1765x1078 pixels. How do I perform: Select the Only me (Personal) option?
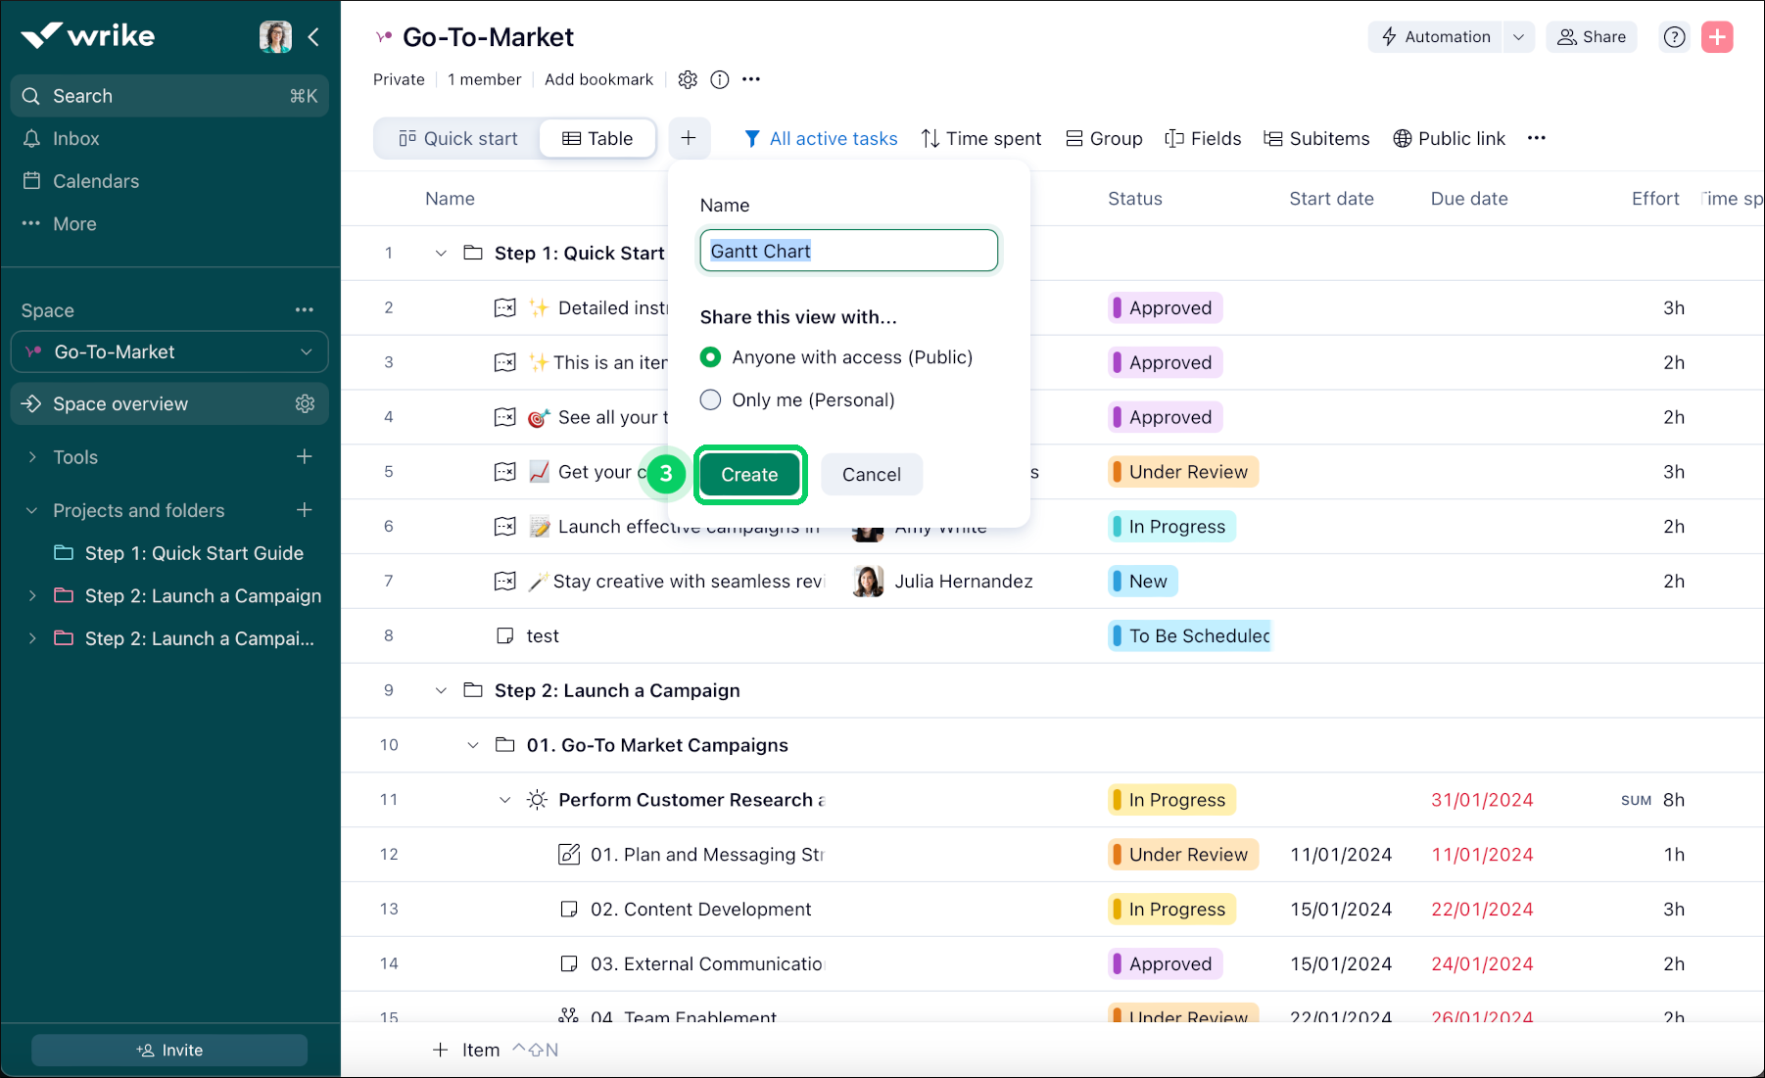[x=710, y=399]
